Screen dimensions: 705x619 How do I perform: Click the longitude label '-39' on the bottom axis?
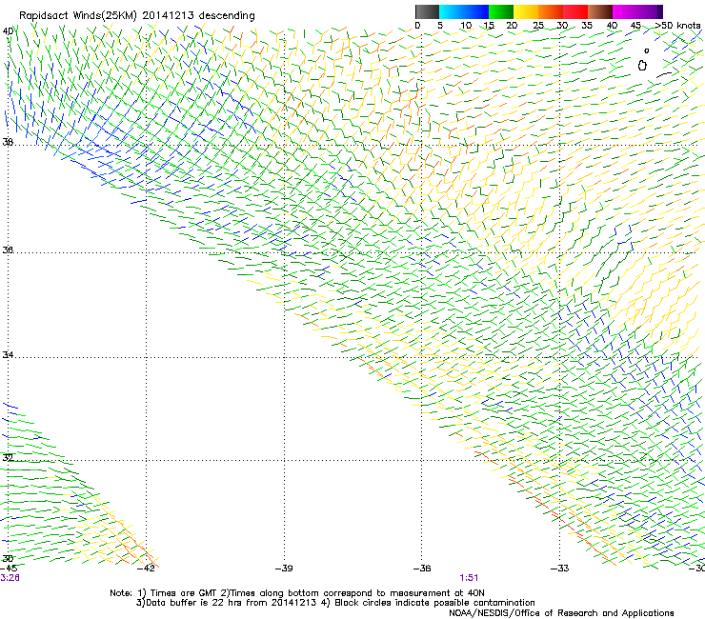click(x=284, y=569)
